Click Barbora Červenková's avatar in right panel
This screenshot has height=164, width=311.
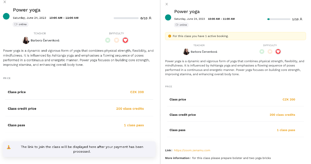[186, 52]
